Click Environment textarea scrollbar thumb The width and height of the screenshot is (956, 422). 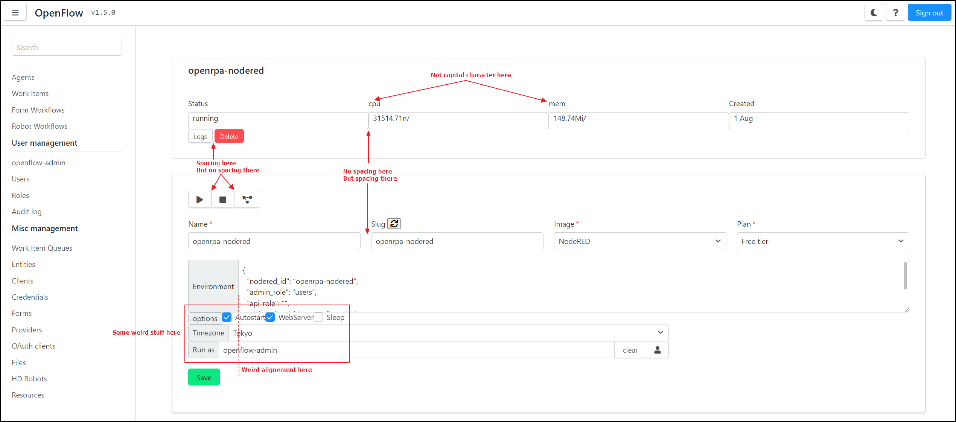pyautogui.click(x=905, y=276)
